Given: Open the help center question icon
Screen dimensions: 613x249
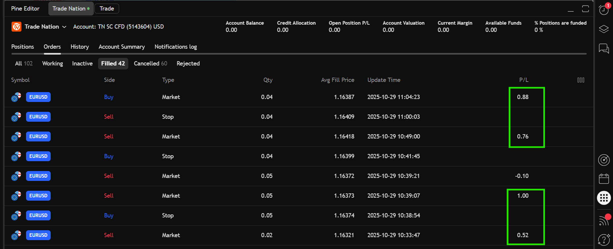Looking at the screenshot, I should pyautogui.click(x=604, y=240).
